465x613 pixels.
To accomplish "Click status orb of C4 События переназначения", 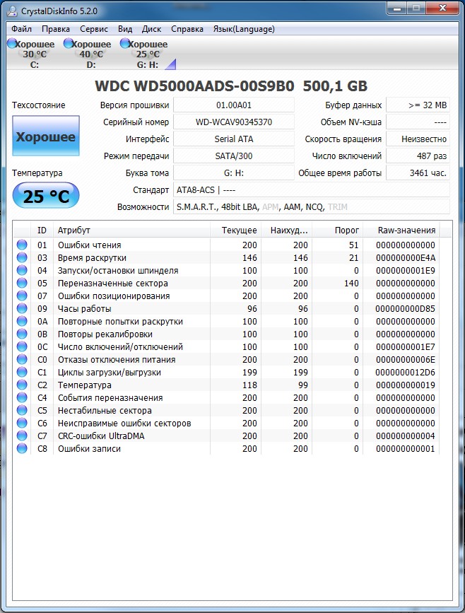I will tap(22, 397).
